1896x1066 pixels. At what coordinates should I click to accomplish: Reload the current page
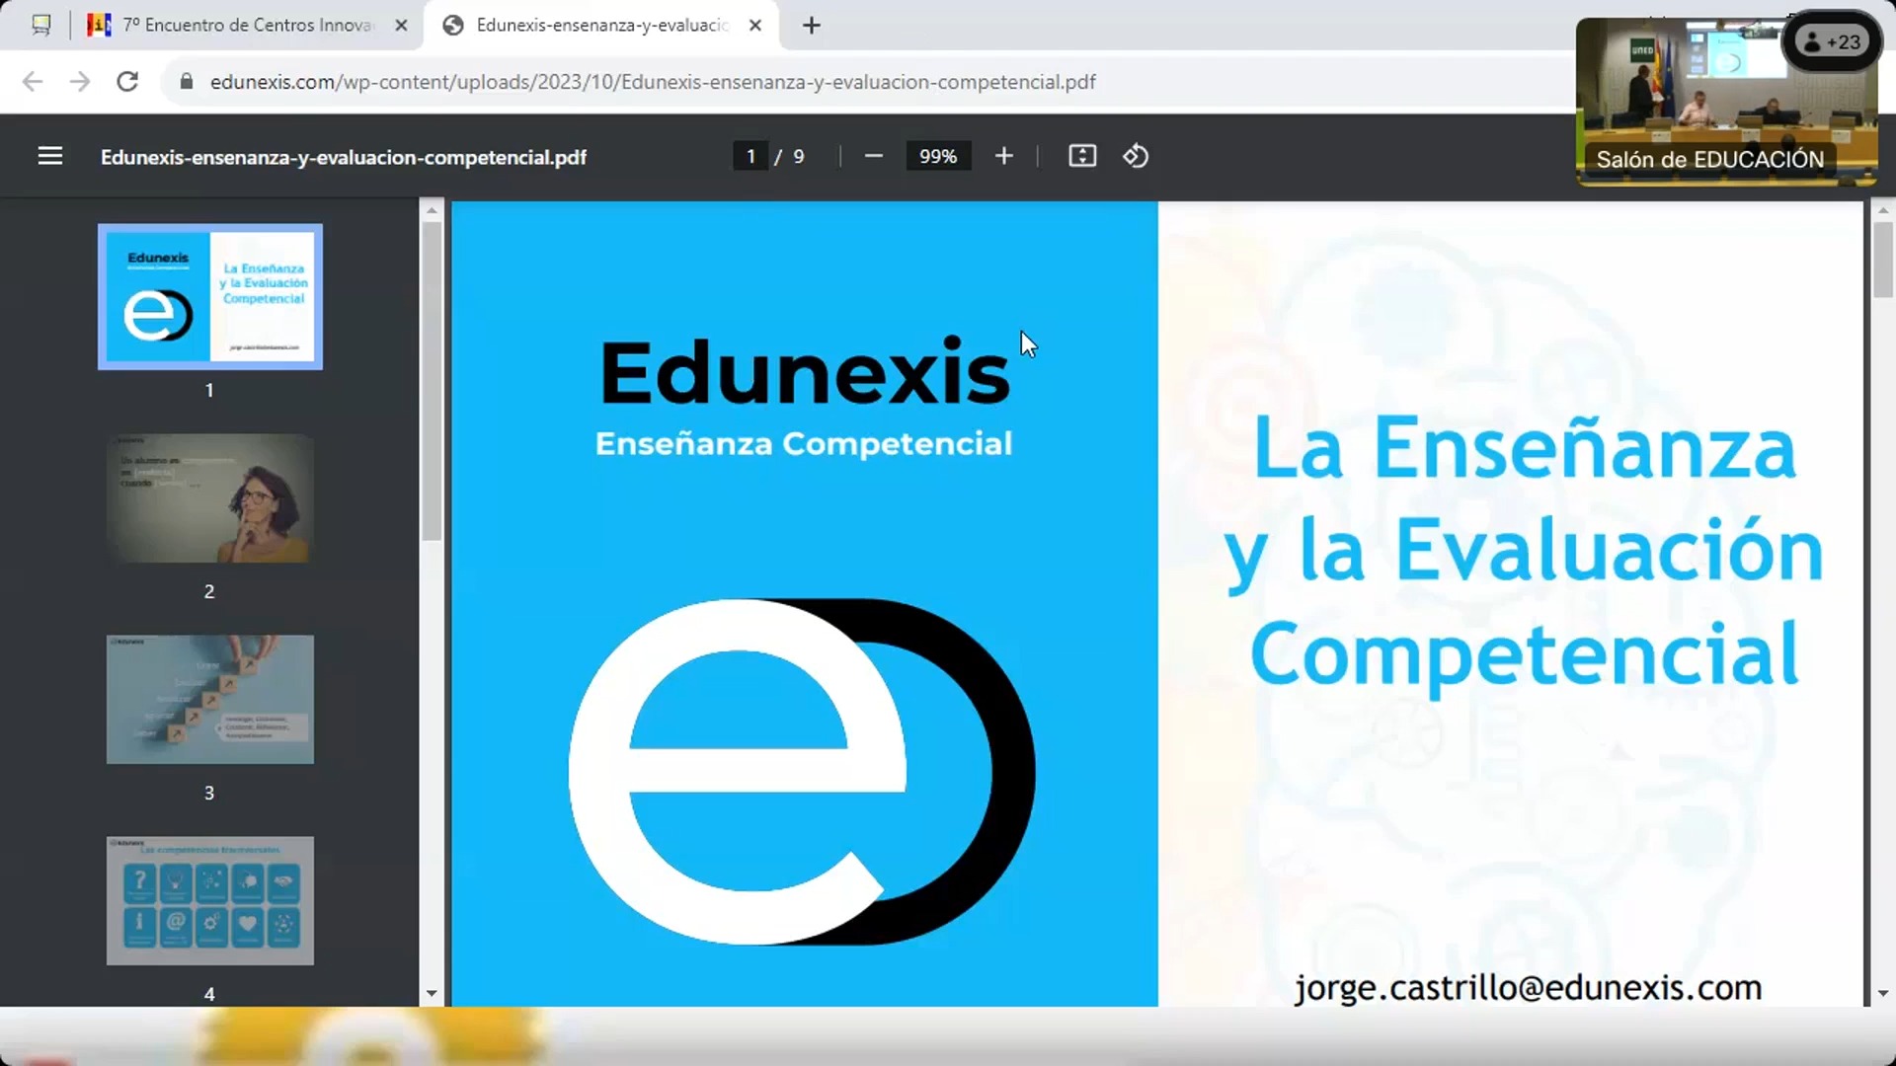(x=127, y=82)
